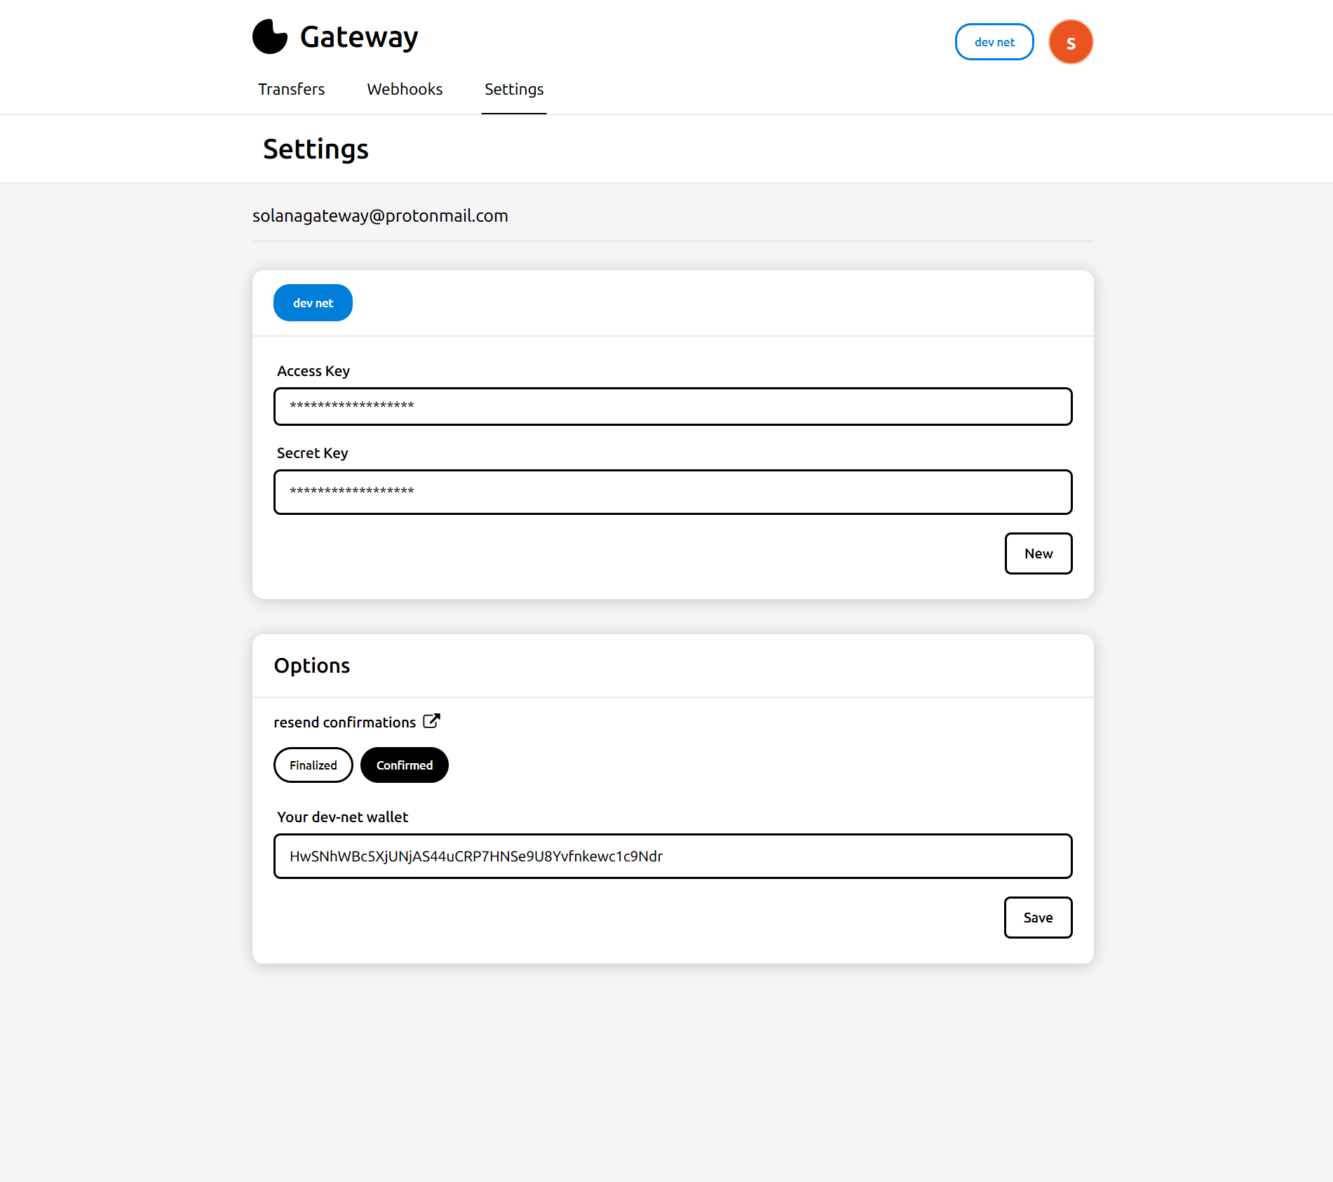
Task: Click the Settings page heading
Action: [x=316, y=149]
